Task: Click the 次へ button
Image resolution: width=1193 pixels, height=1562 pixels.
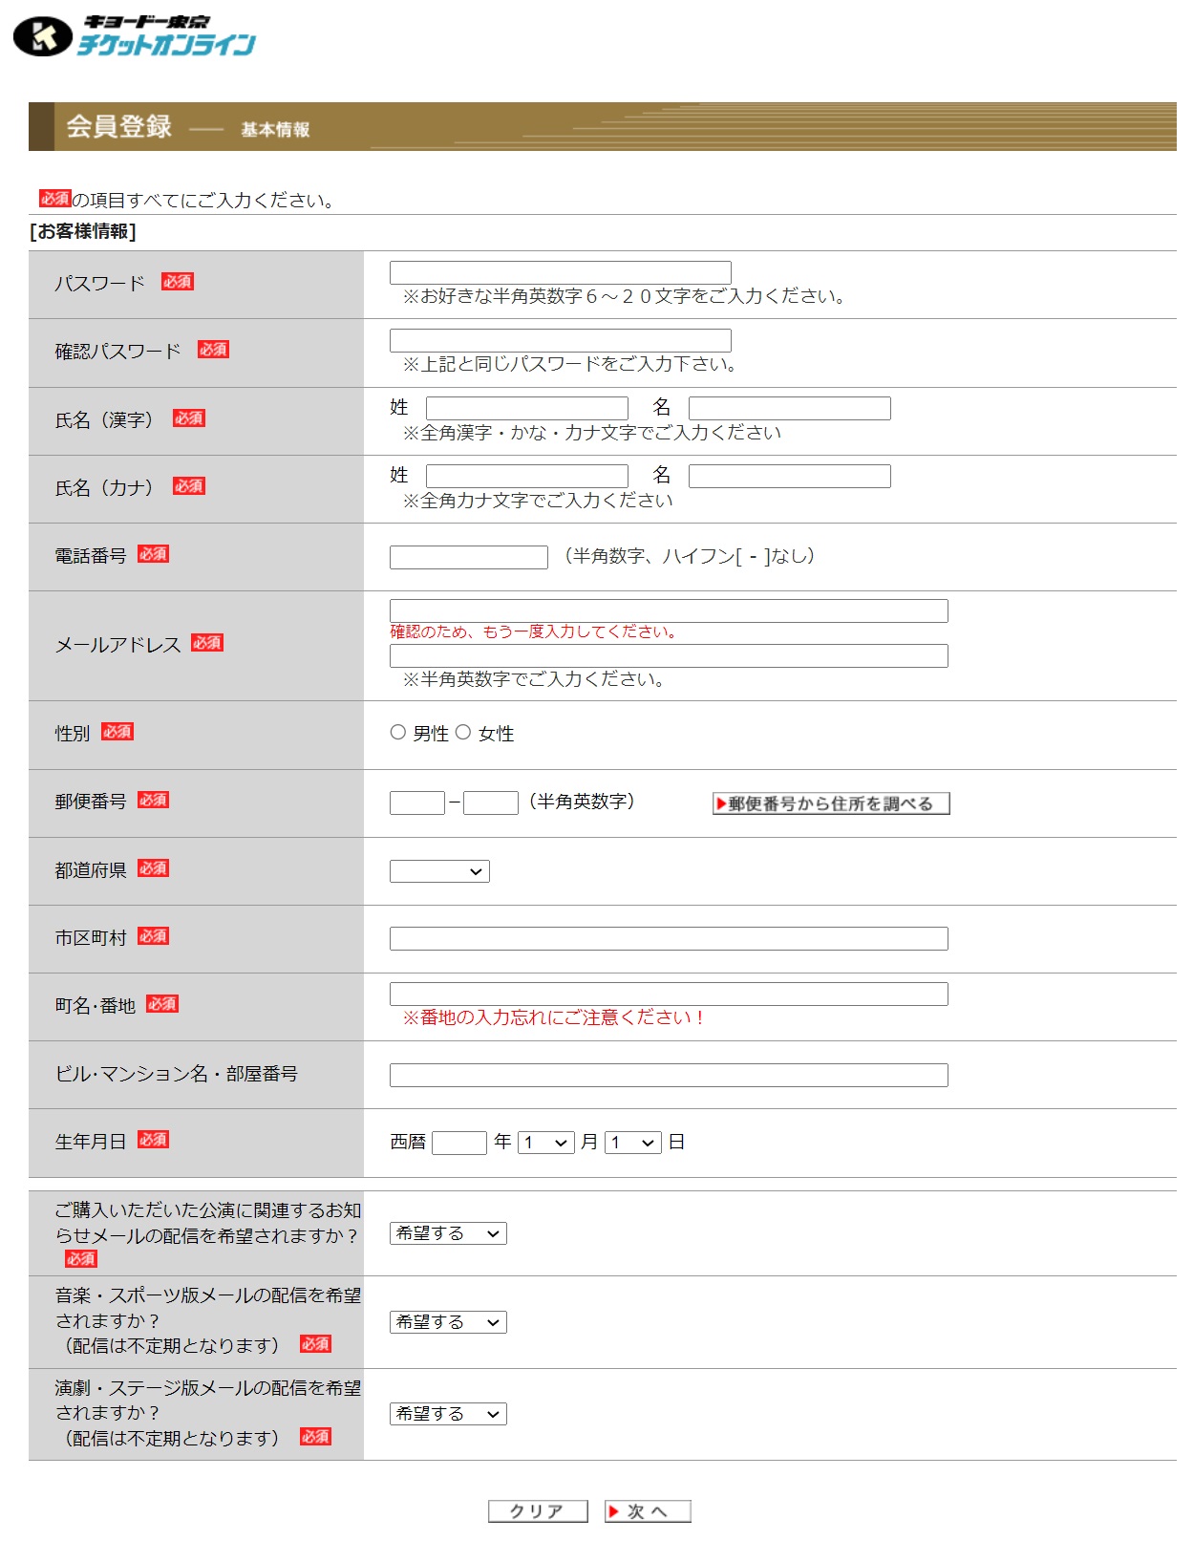Action: (648, 1511)
